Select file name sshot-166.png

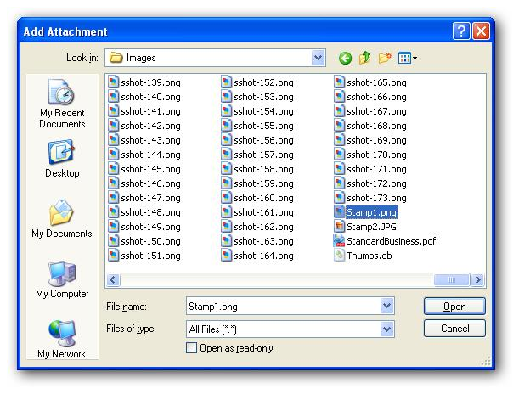pyautogui.click(x=376, y=97)
